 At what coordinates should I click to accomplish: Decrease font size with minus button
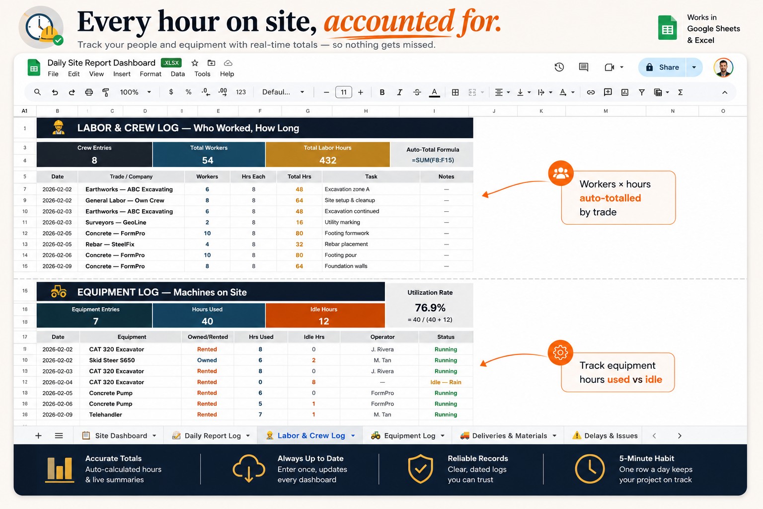(x=326, y=92)
